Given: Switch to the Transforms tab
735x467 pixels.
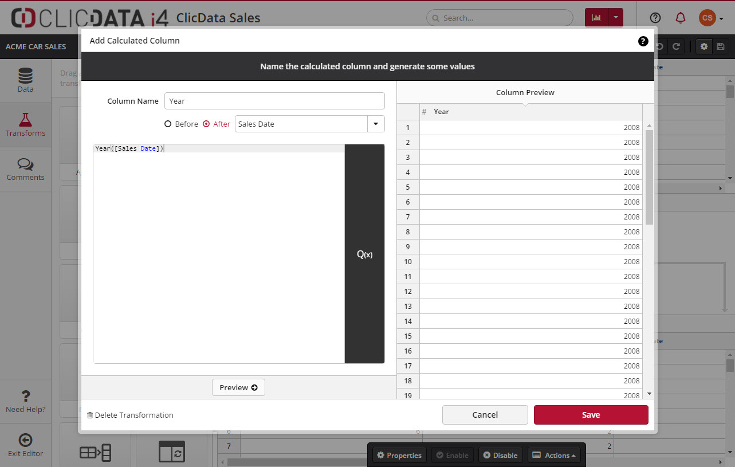Looking at the screenshot, I should coord(25,125).
